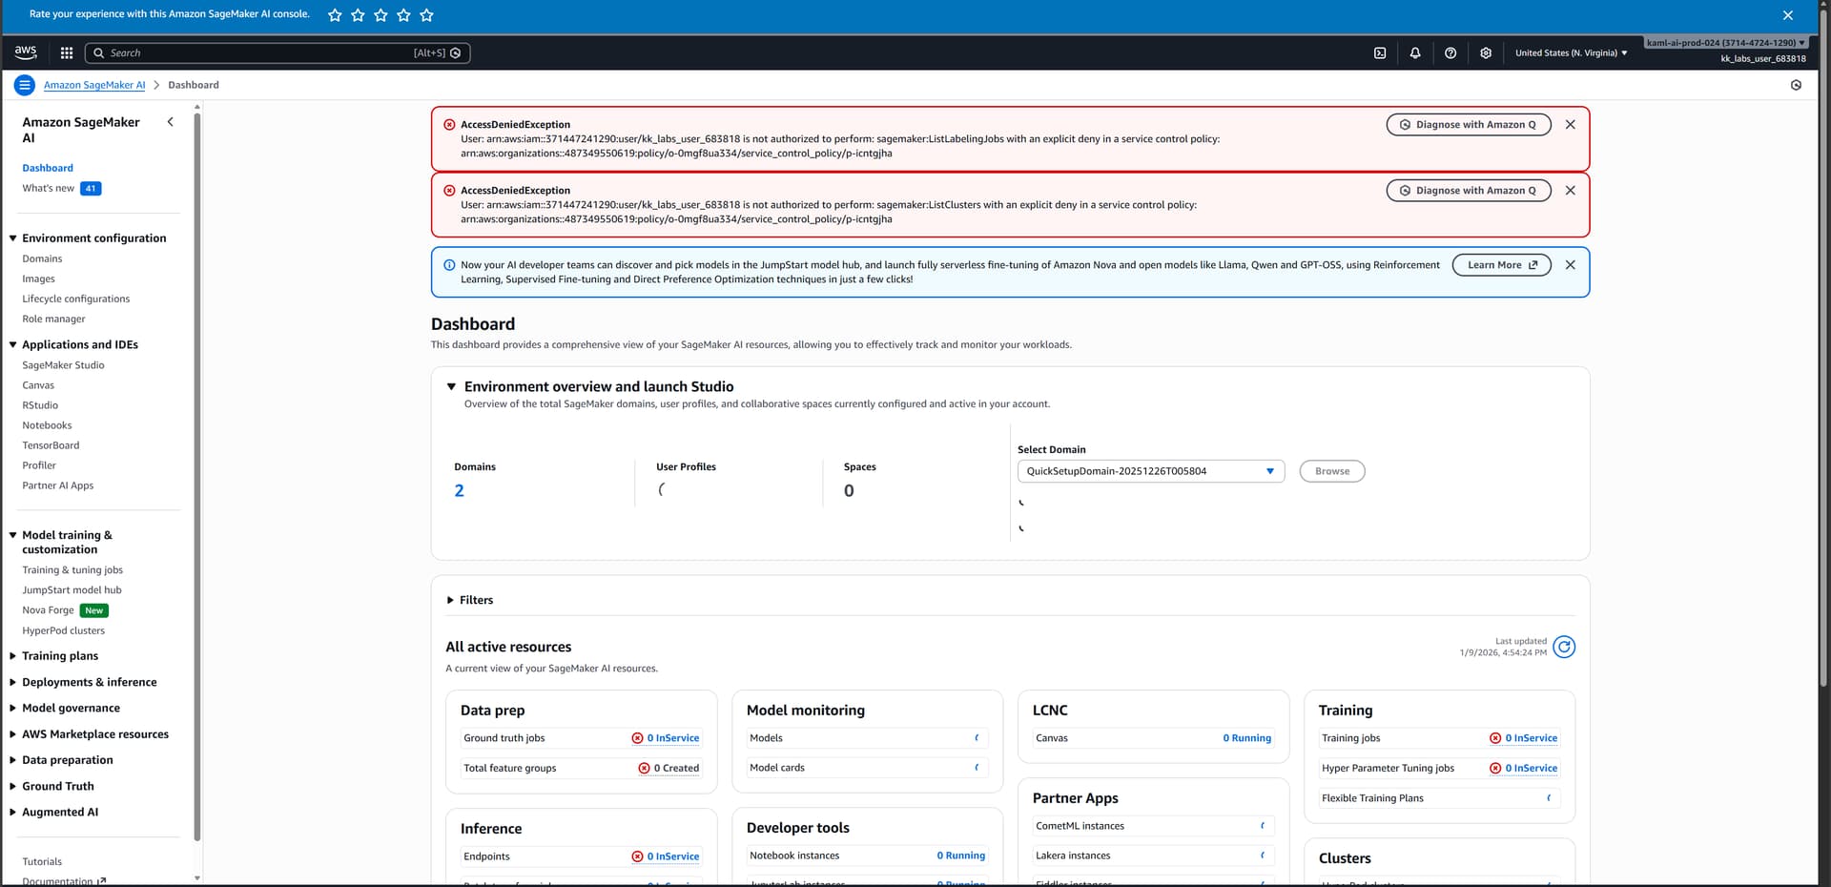Dismiss the ListClusters access denied alert
Screen dimensions: 1831x887
(1571, 191)
